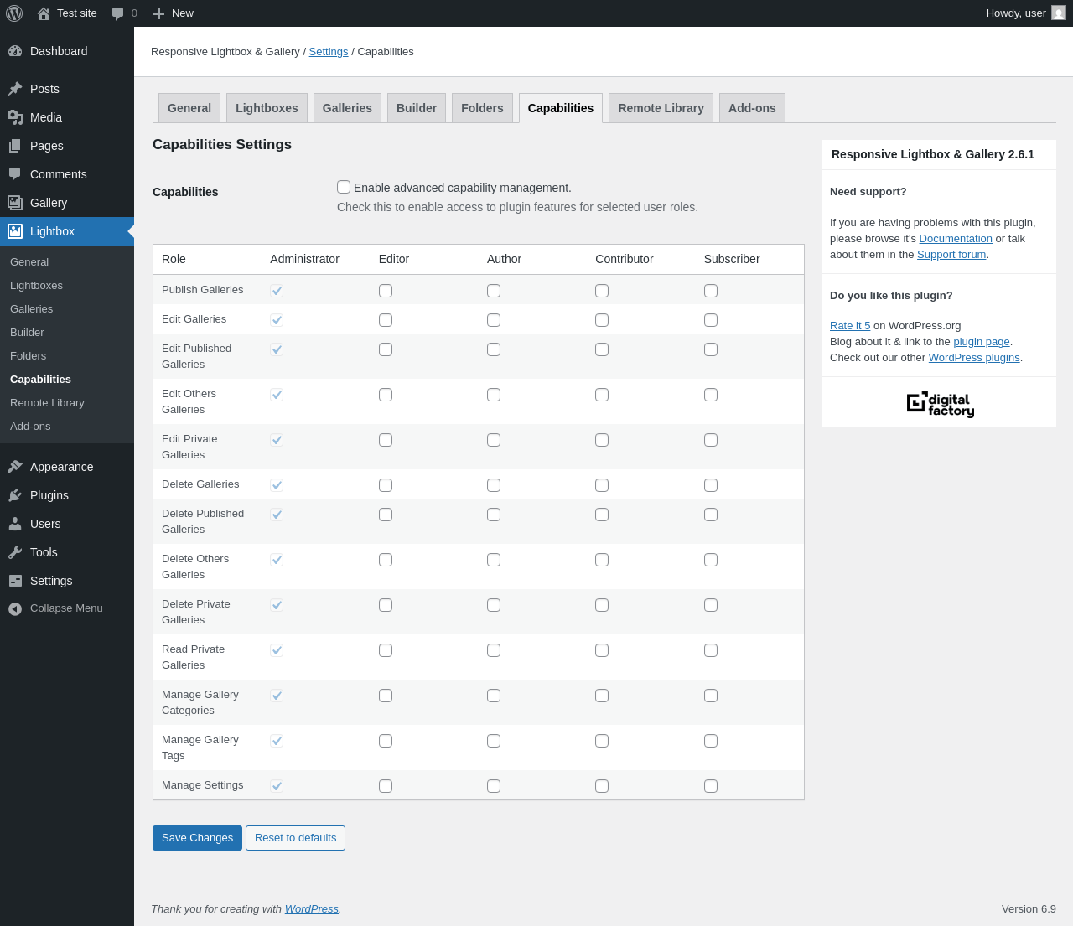Image resolution: width=1073 pixels, height=926 pixels.
Task: Open the Remote Library tab
Action: (x=661, y=108)
